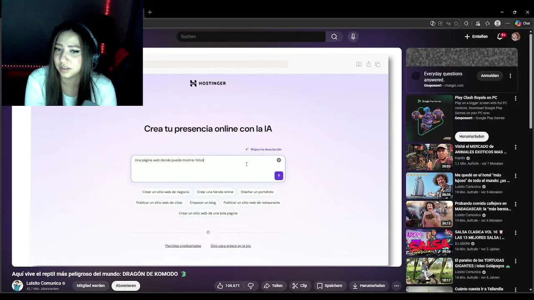Add this page to browser favorites
The height and width of the screenshot is (300, 534).
pos(456,23)
